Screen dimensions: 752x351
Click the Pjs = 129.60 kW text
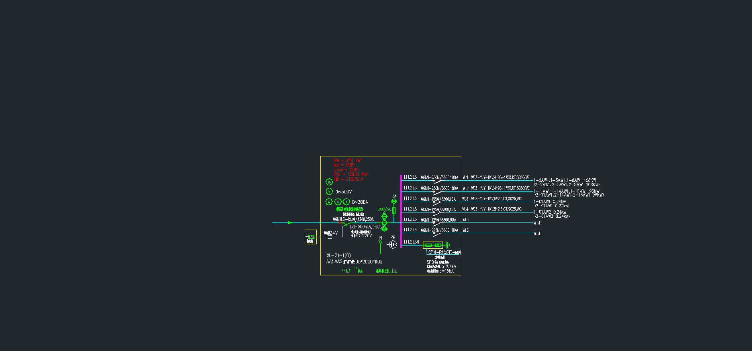pyautogui.click(x=351, y=174)
